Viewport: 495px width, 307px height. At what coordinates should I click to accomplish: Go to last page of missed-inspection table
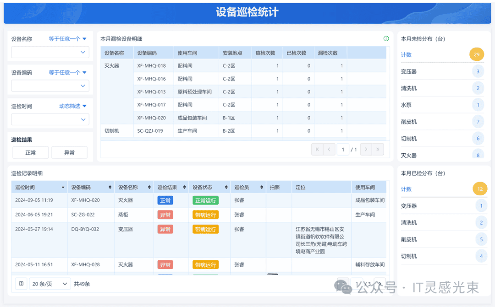(378, 150)
